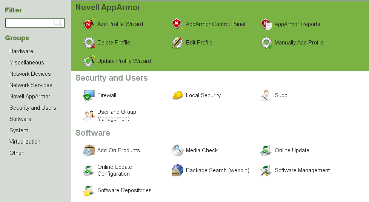Choose the Network Services group
This screenshot has height=202, width=369.
click(31, 85)
